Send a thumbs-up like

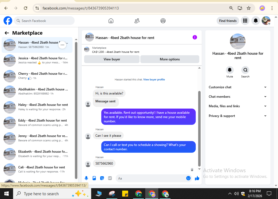pos(197,178)
